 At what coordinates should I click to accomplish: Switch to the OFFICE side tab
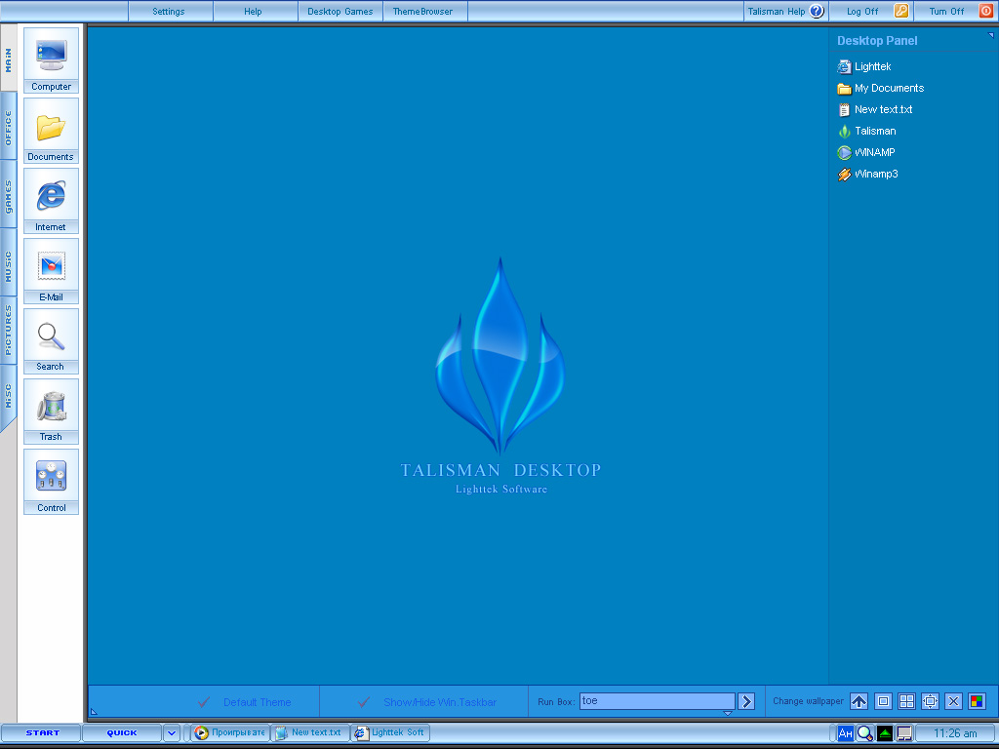point(8,128)
